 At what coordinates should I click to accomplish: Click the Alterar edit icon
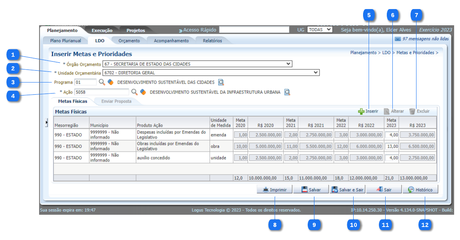[x=387, y=112]
